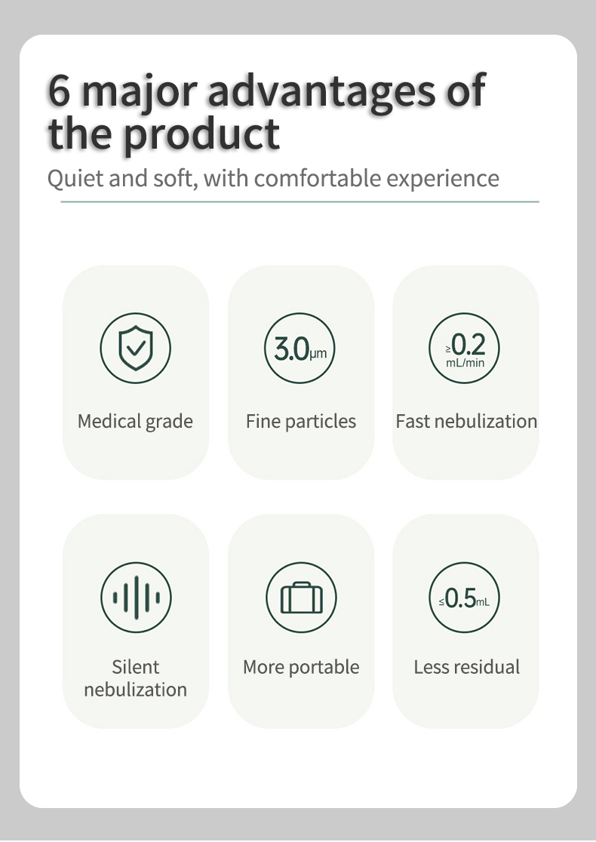Click the '6 major advantages of the product' heading

point(267,112)
